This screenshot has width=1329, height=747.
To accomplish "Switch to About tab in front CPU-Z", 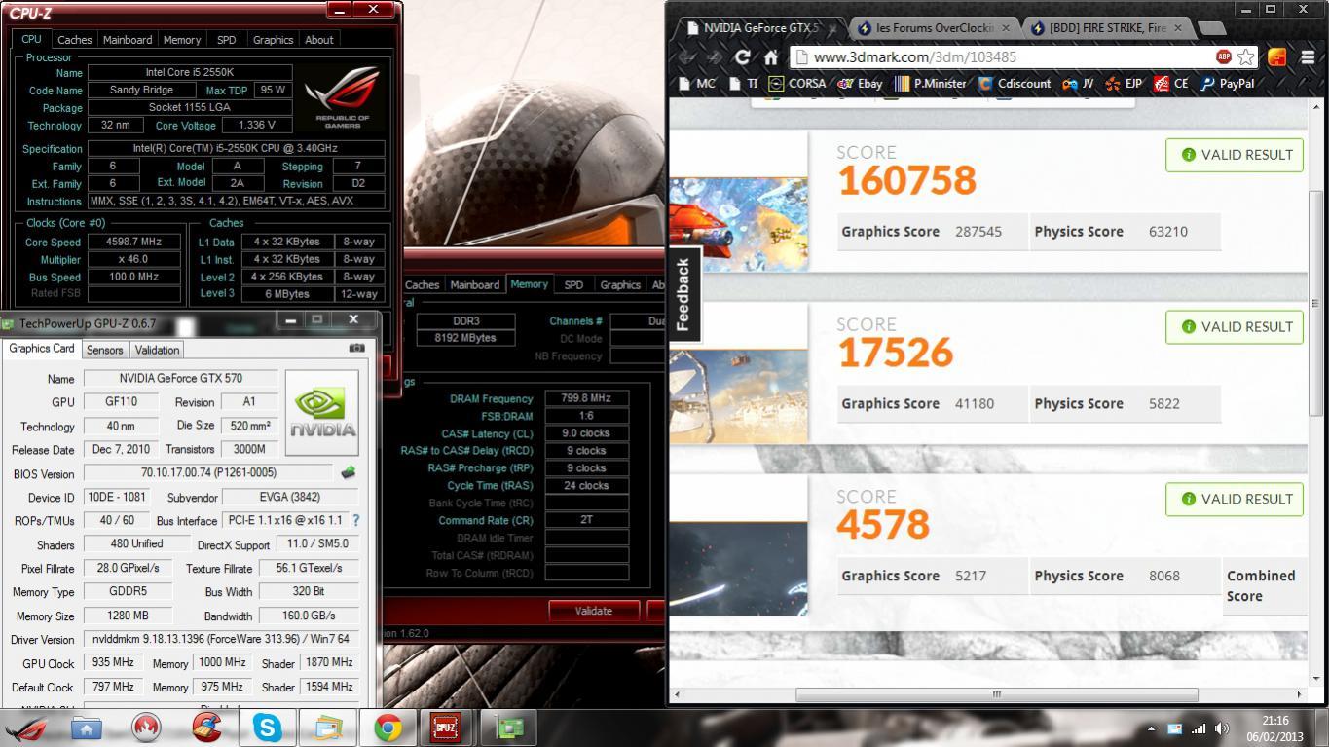I will pyautogui.click(x=319, y=40).
